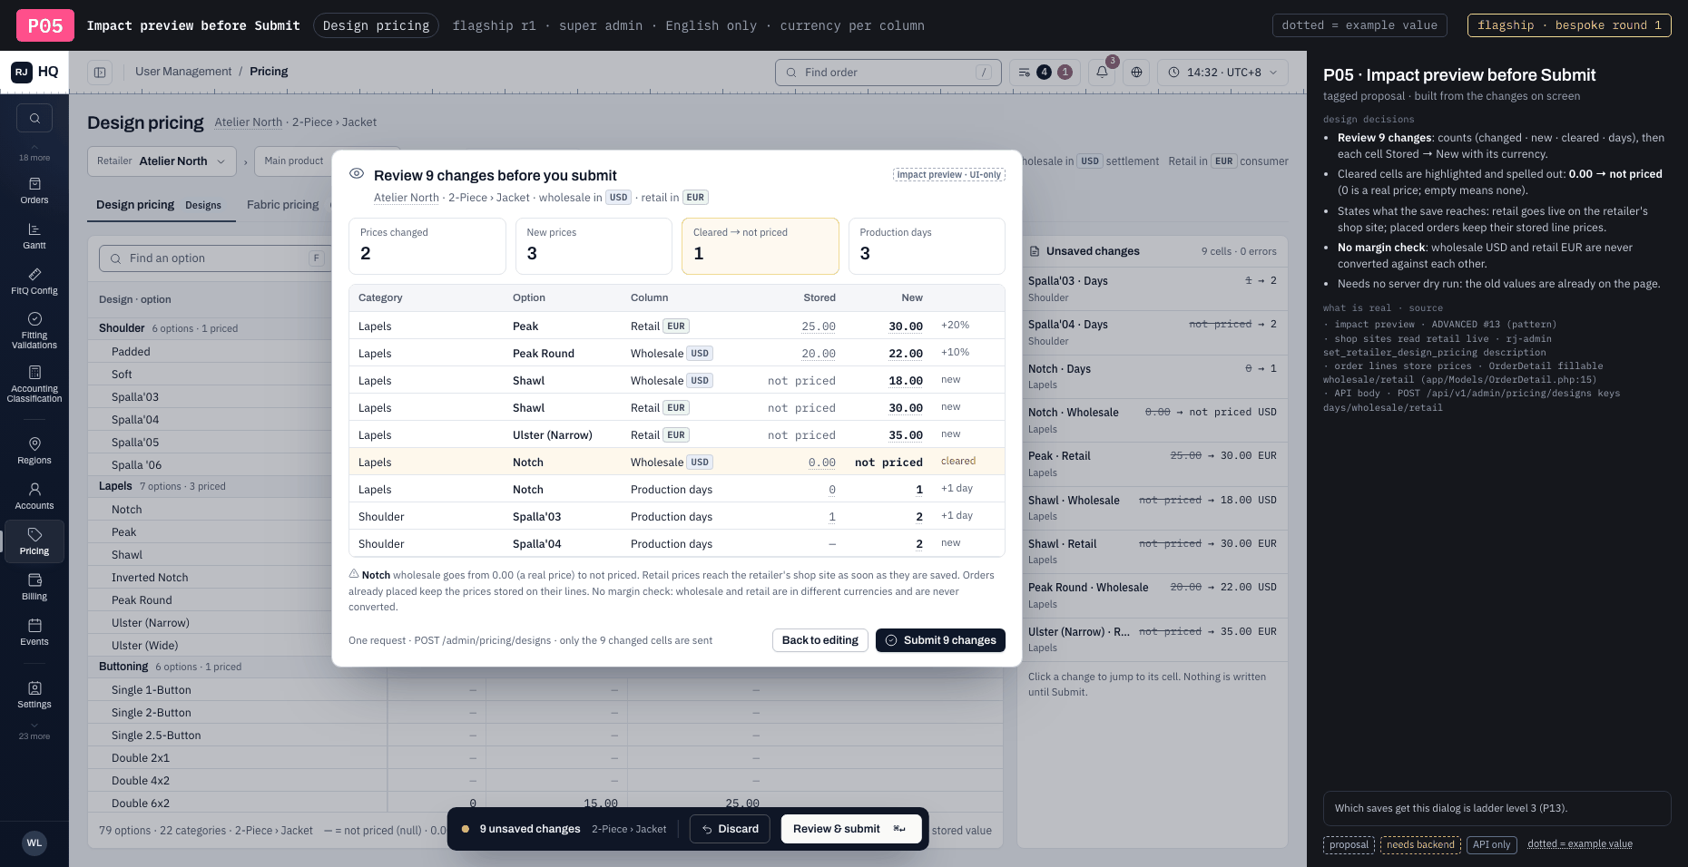Expand the 18 more sidebar items

(x=34, y=152)
